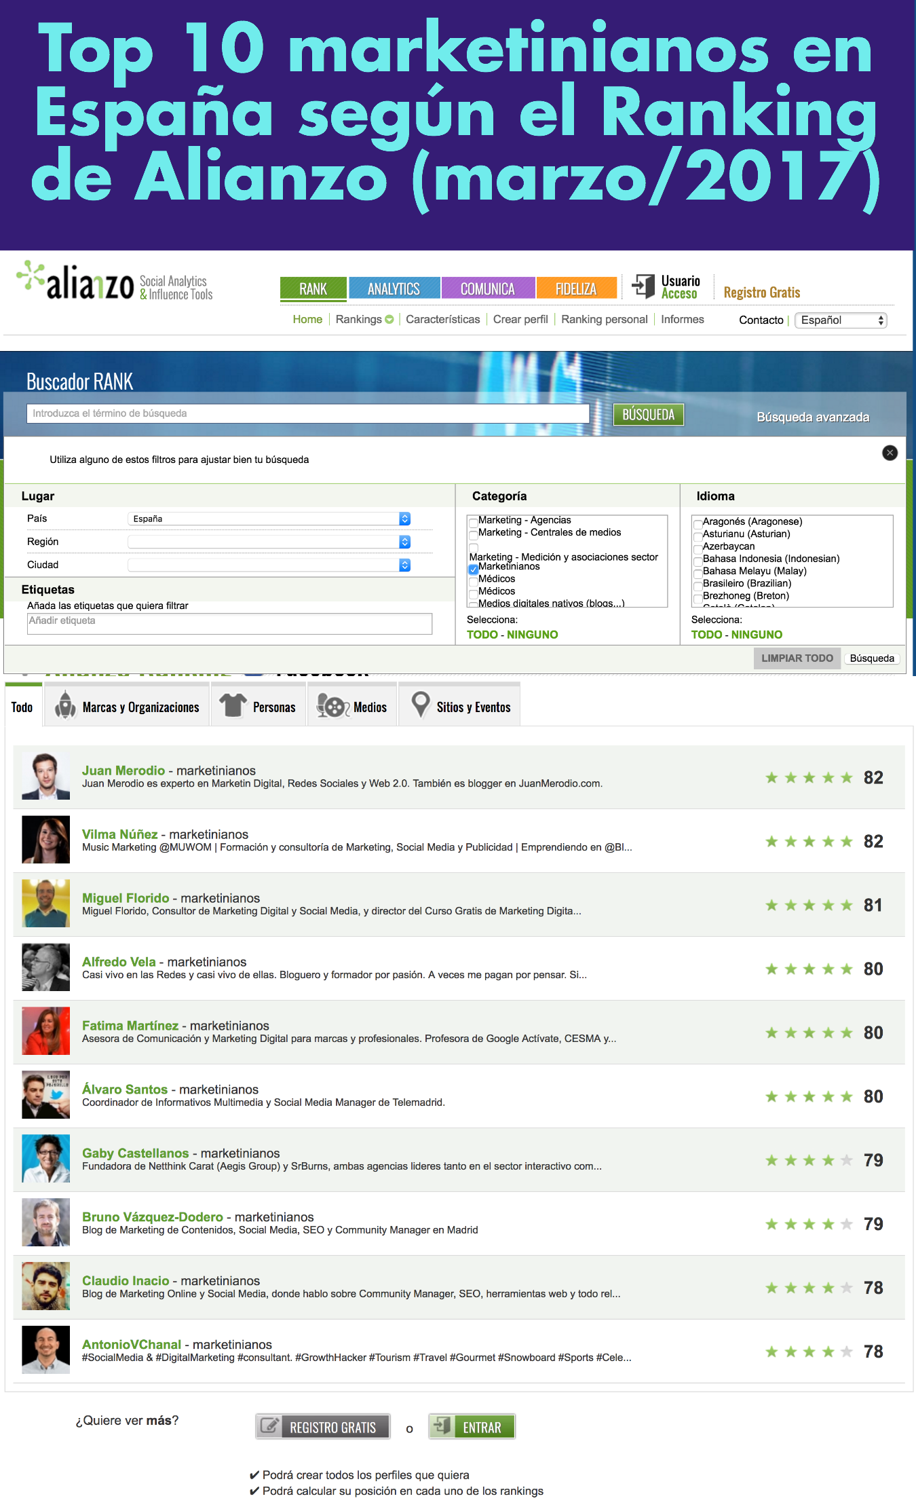Click Claudio Inacio's profile photo
This screenshot has height=1507, width=916.
pyautogui.click(x=45, y=1286)
